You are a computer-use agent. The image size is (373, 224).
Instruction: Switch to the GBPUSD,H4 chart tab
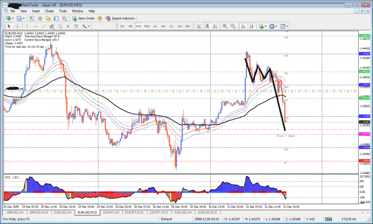click(15, 212)
